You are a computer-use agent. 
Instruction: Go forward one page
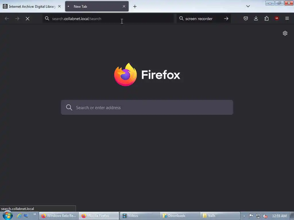pos(17,19)
